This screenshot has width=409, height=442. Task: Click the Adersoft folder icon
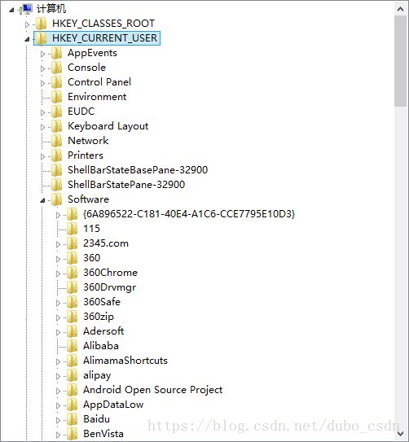[x=73, y=331]
